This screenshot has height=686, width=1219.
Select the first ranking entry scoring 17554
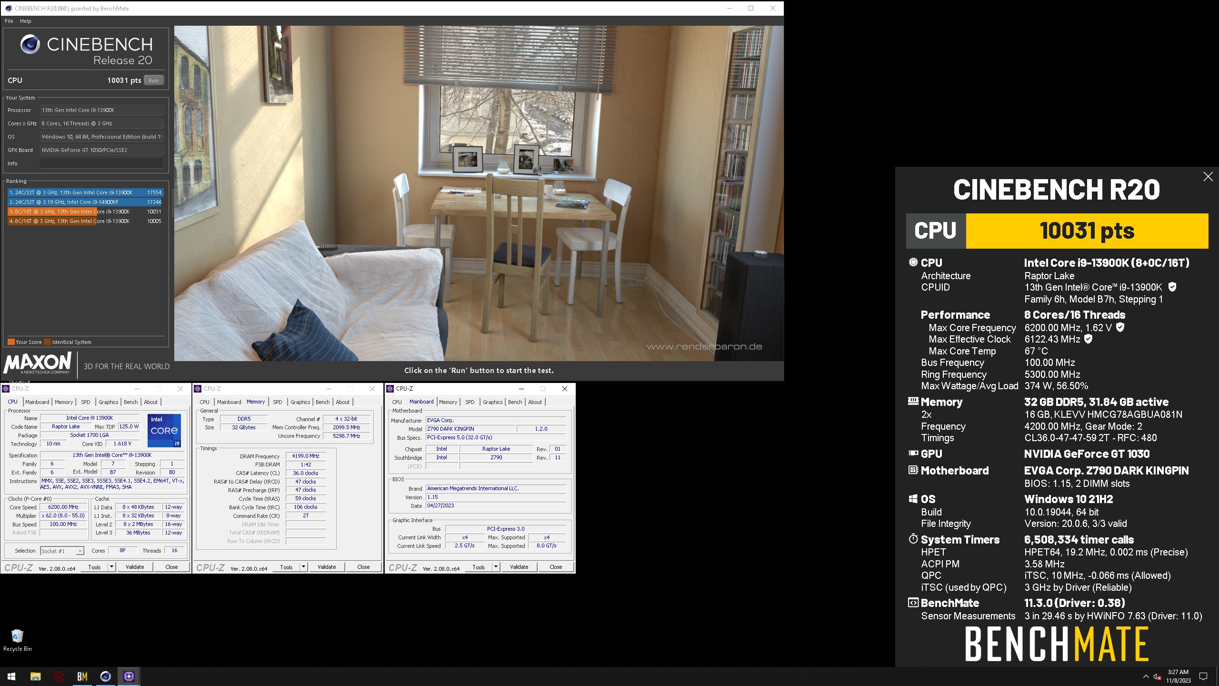tap(86, 192)
